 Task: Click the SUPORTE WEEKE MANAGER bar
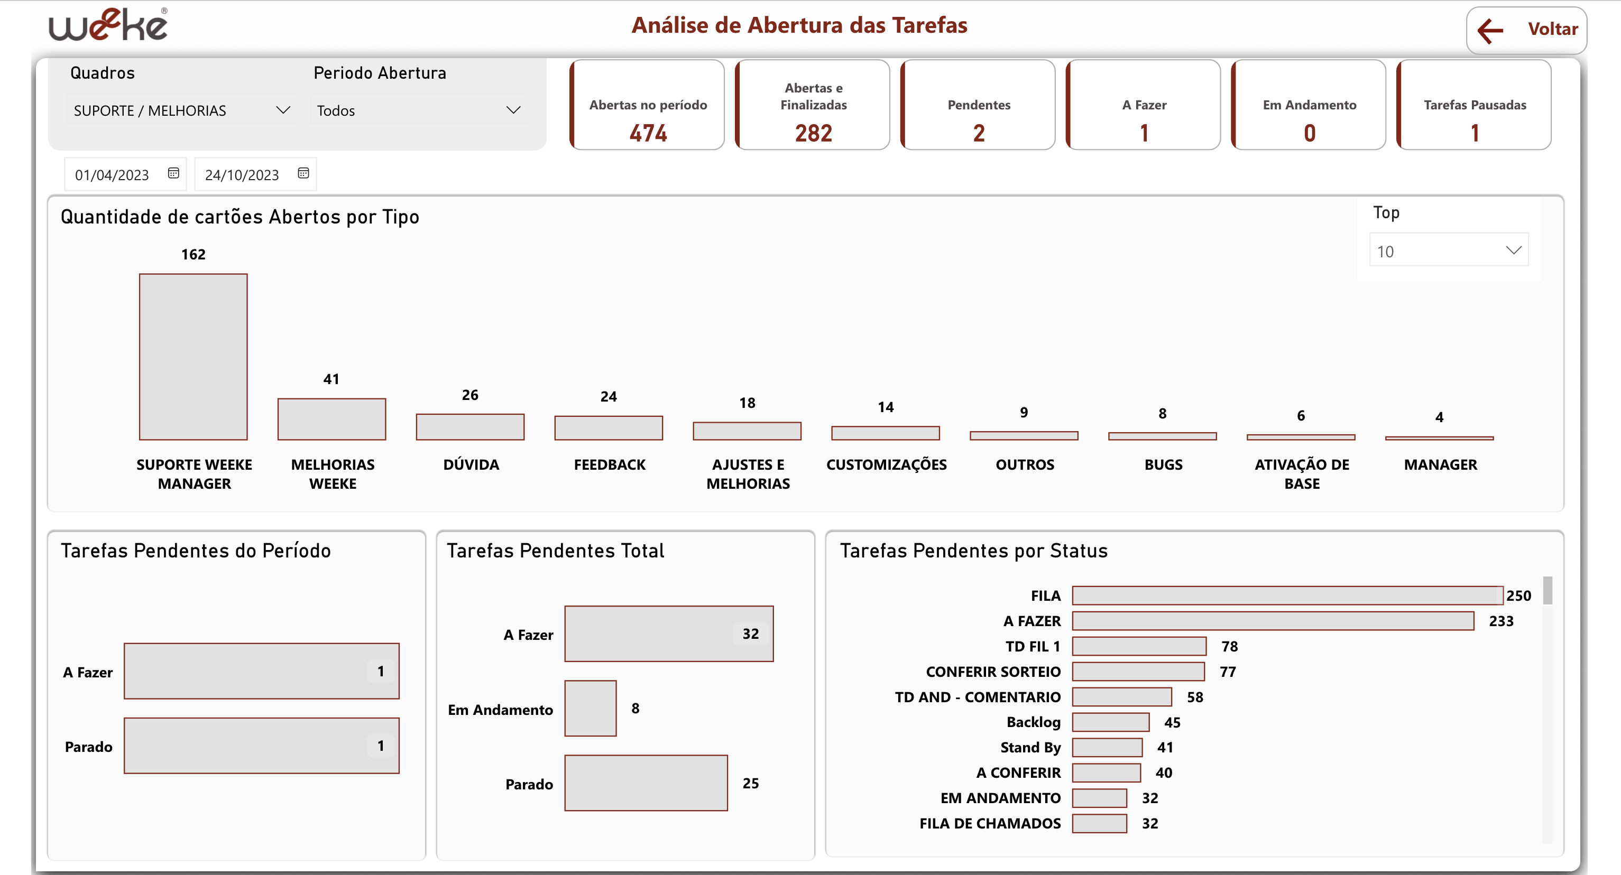pyautogui.click(x=193, y=357)
